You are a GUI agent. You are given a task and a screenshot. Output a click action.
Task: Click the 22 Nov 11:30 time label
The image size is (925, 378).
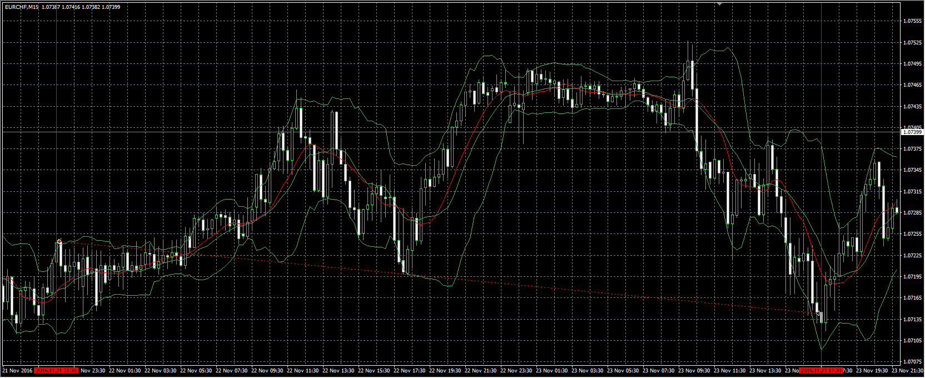pyautogui.click(x=303, y=370)
